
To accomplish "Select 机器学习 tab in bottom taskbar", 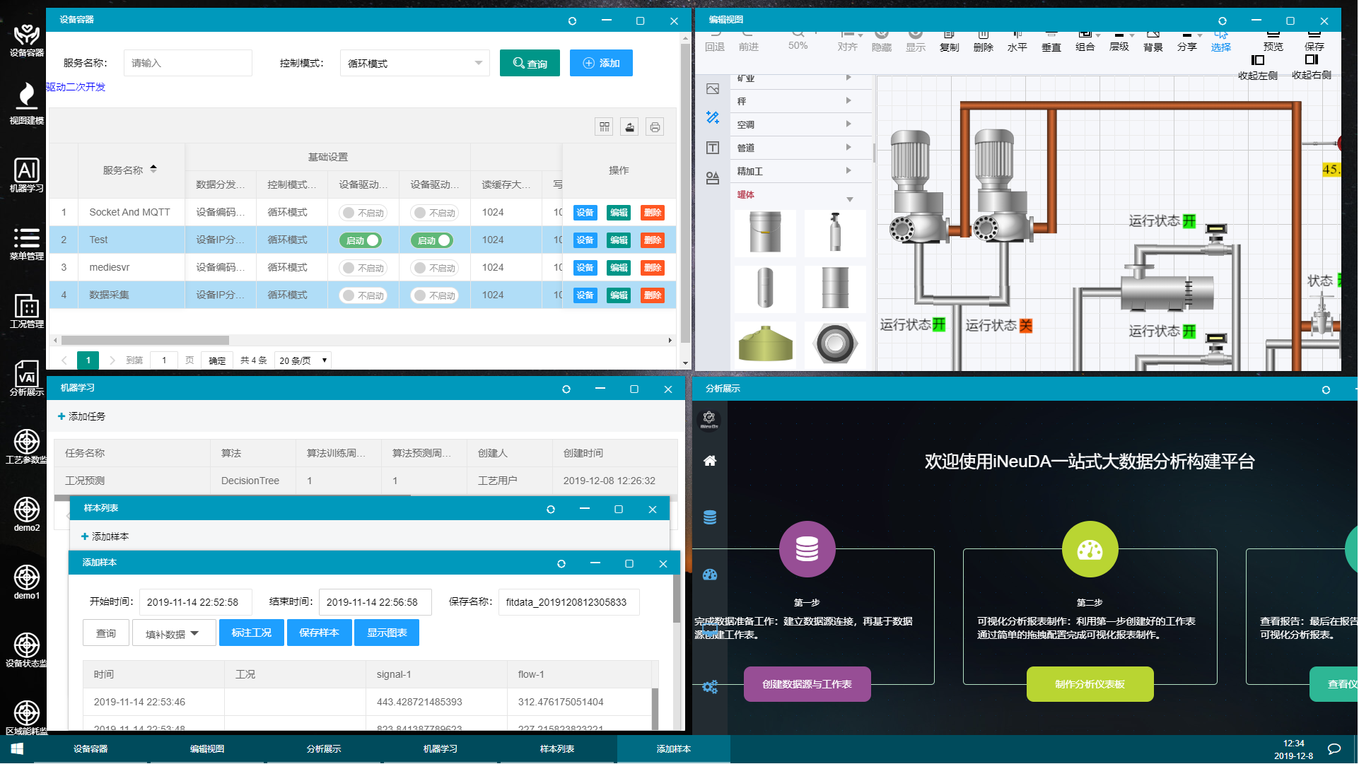I will 440,749.
